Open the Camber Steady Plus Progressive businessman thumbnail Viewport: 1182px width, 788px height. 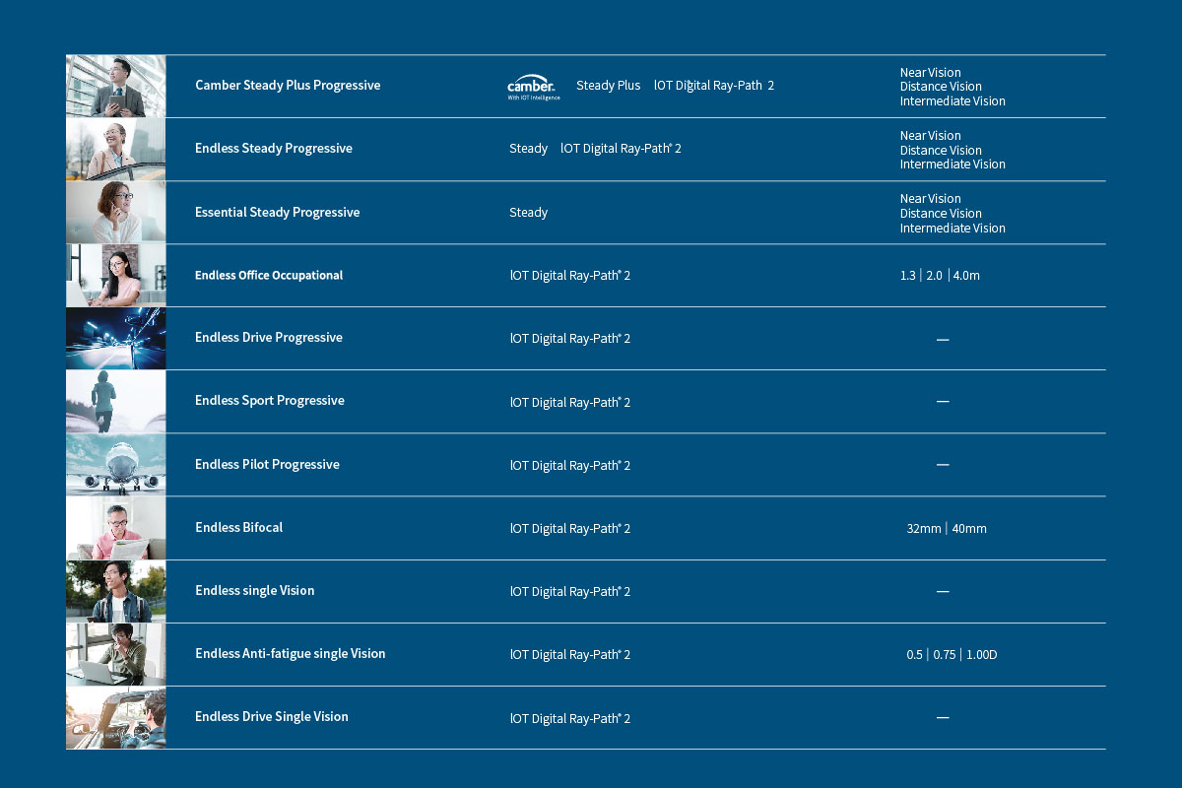pyautogui.click(x=116, y=87)
